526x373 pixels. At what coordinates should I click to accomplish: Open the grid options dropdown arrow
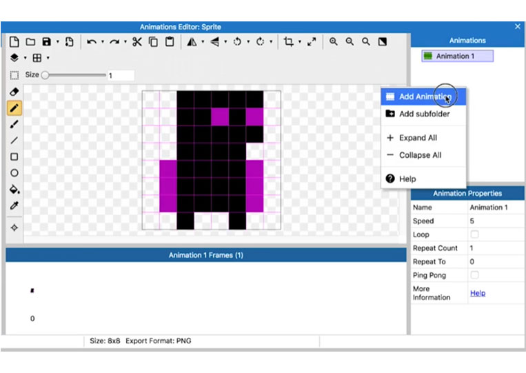click(x=48, y=58)
